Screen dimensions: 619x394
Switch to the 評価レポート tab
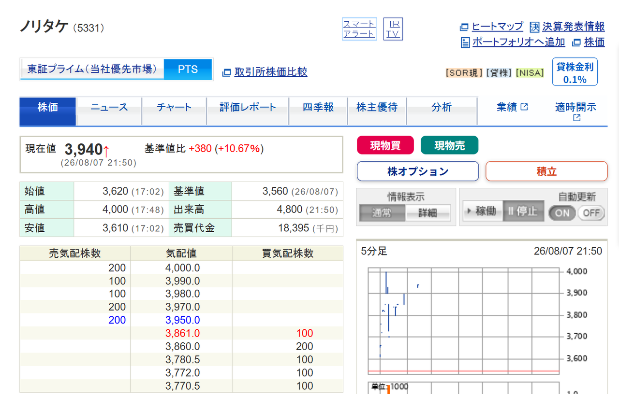(x=248, y=111)
